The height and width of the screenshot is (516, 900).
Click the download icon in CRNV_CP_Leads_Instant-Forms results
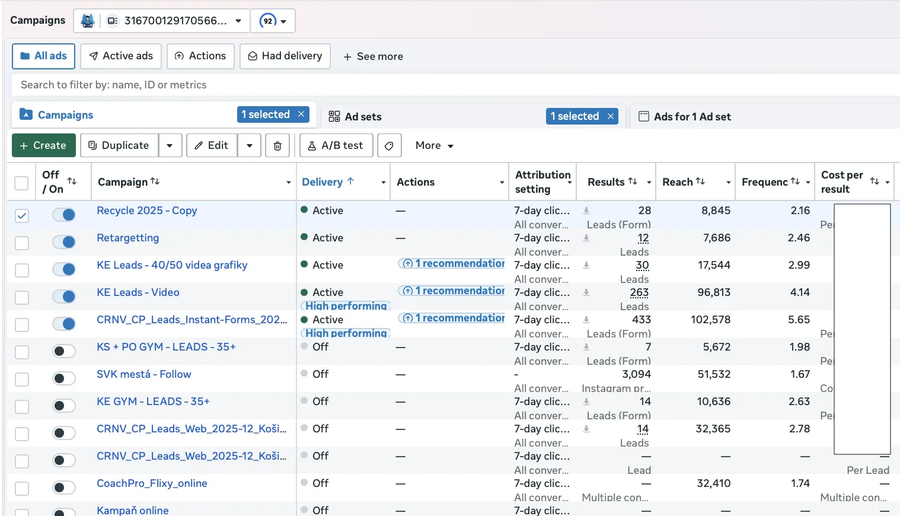[x=586, y=320]
